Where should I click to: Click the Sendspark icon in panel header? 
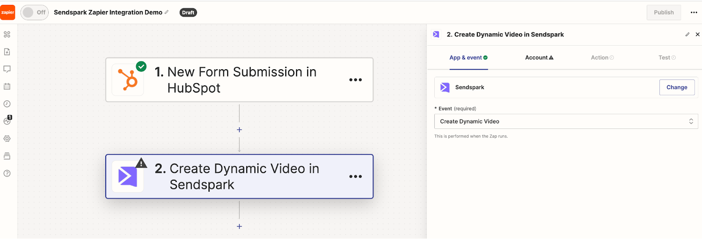pos(436,34)
